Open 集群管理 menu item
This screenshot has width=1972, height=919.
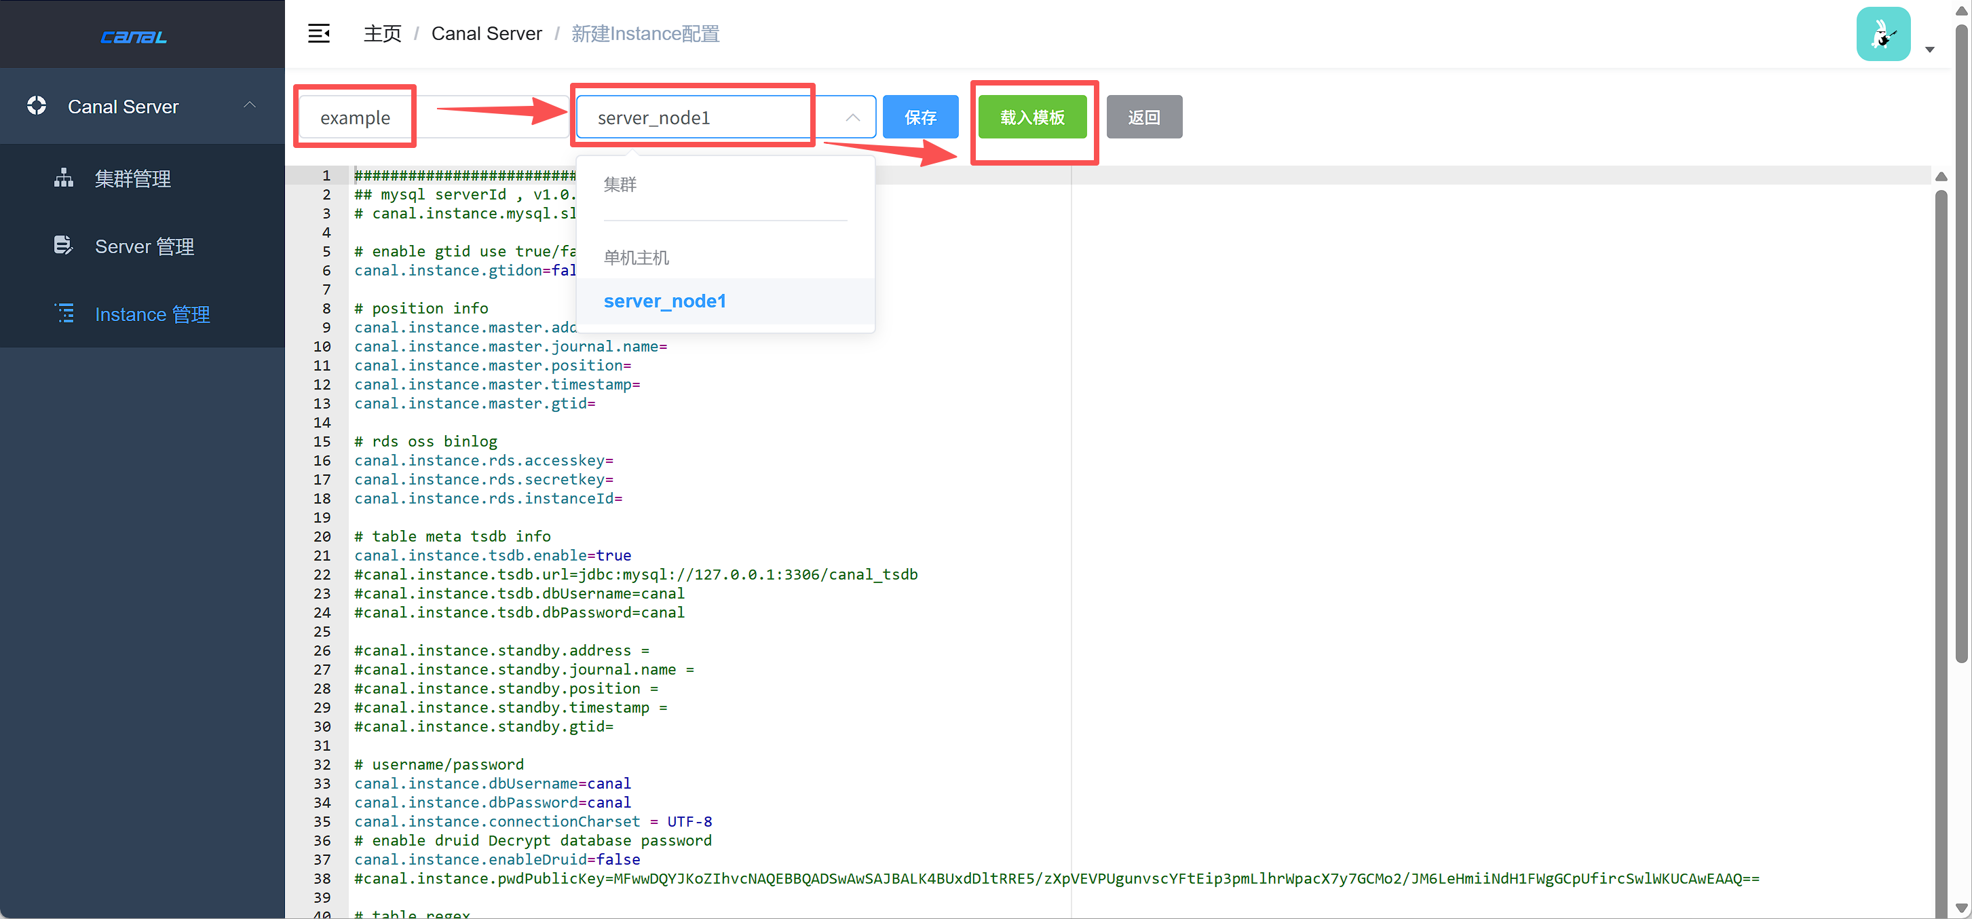tap(132, 179)
